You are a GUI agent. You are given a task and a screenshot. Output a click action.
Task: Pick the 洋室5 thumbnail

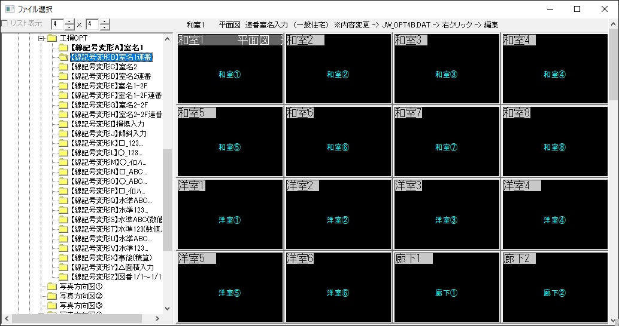(x=229, y=287)
